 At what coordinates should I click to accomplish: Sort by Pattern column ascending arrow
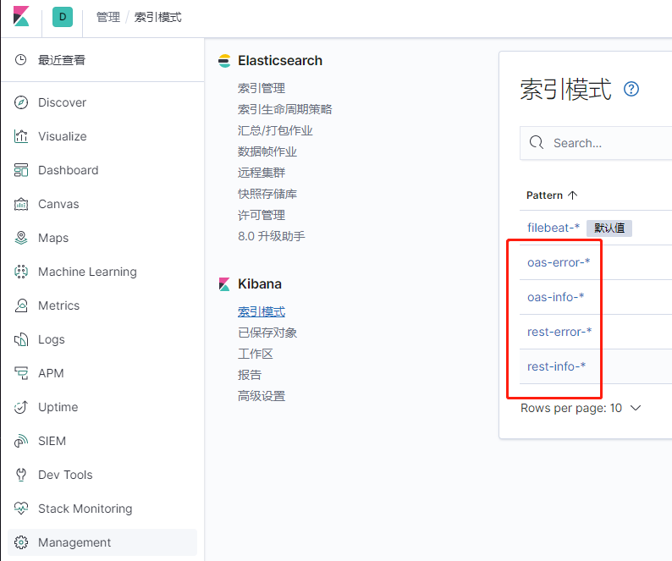(573, 195)
